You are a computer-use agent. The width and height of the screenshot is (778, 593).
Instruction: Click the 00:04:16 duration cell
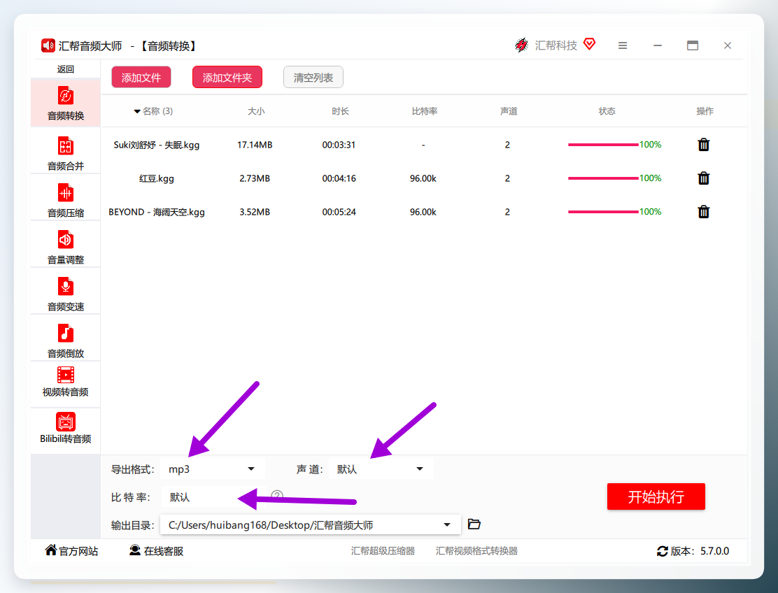339,178
